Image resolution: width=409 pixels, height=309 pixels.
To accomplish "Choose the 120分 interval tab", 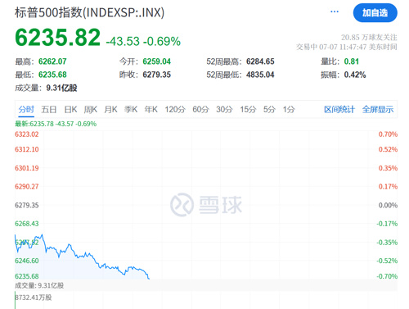I will coord(175,110).
